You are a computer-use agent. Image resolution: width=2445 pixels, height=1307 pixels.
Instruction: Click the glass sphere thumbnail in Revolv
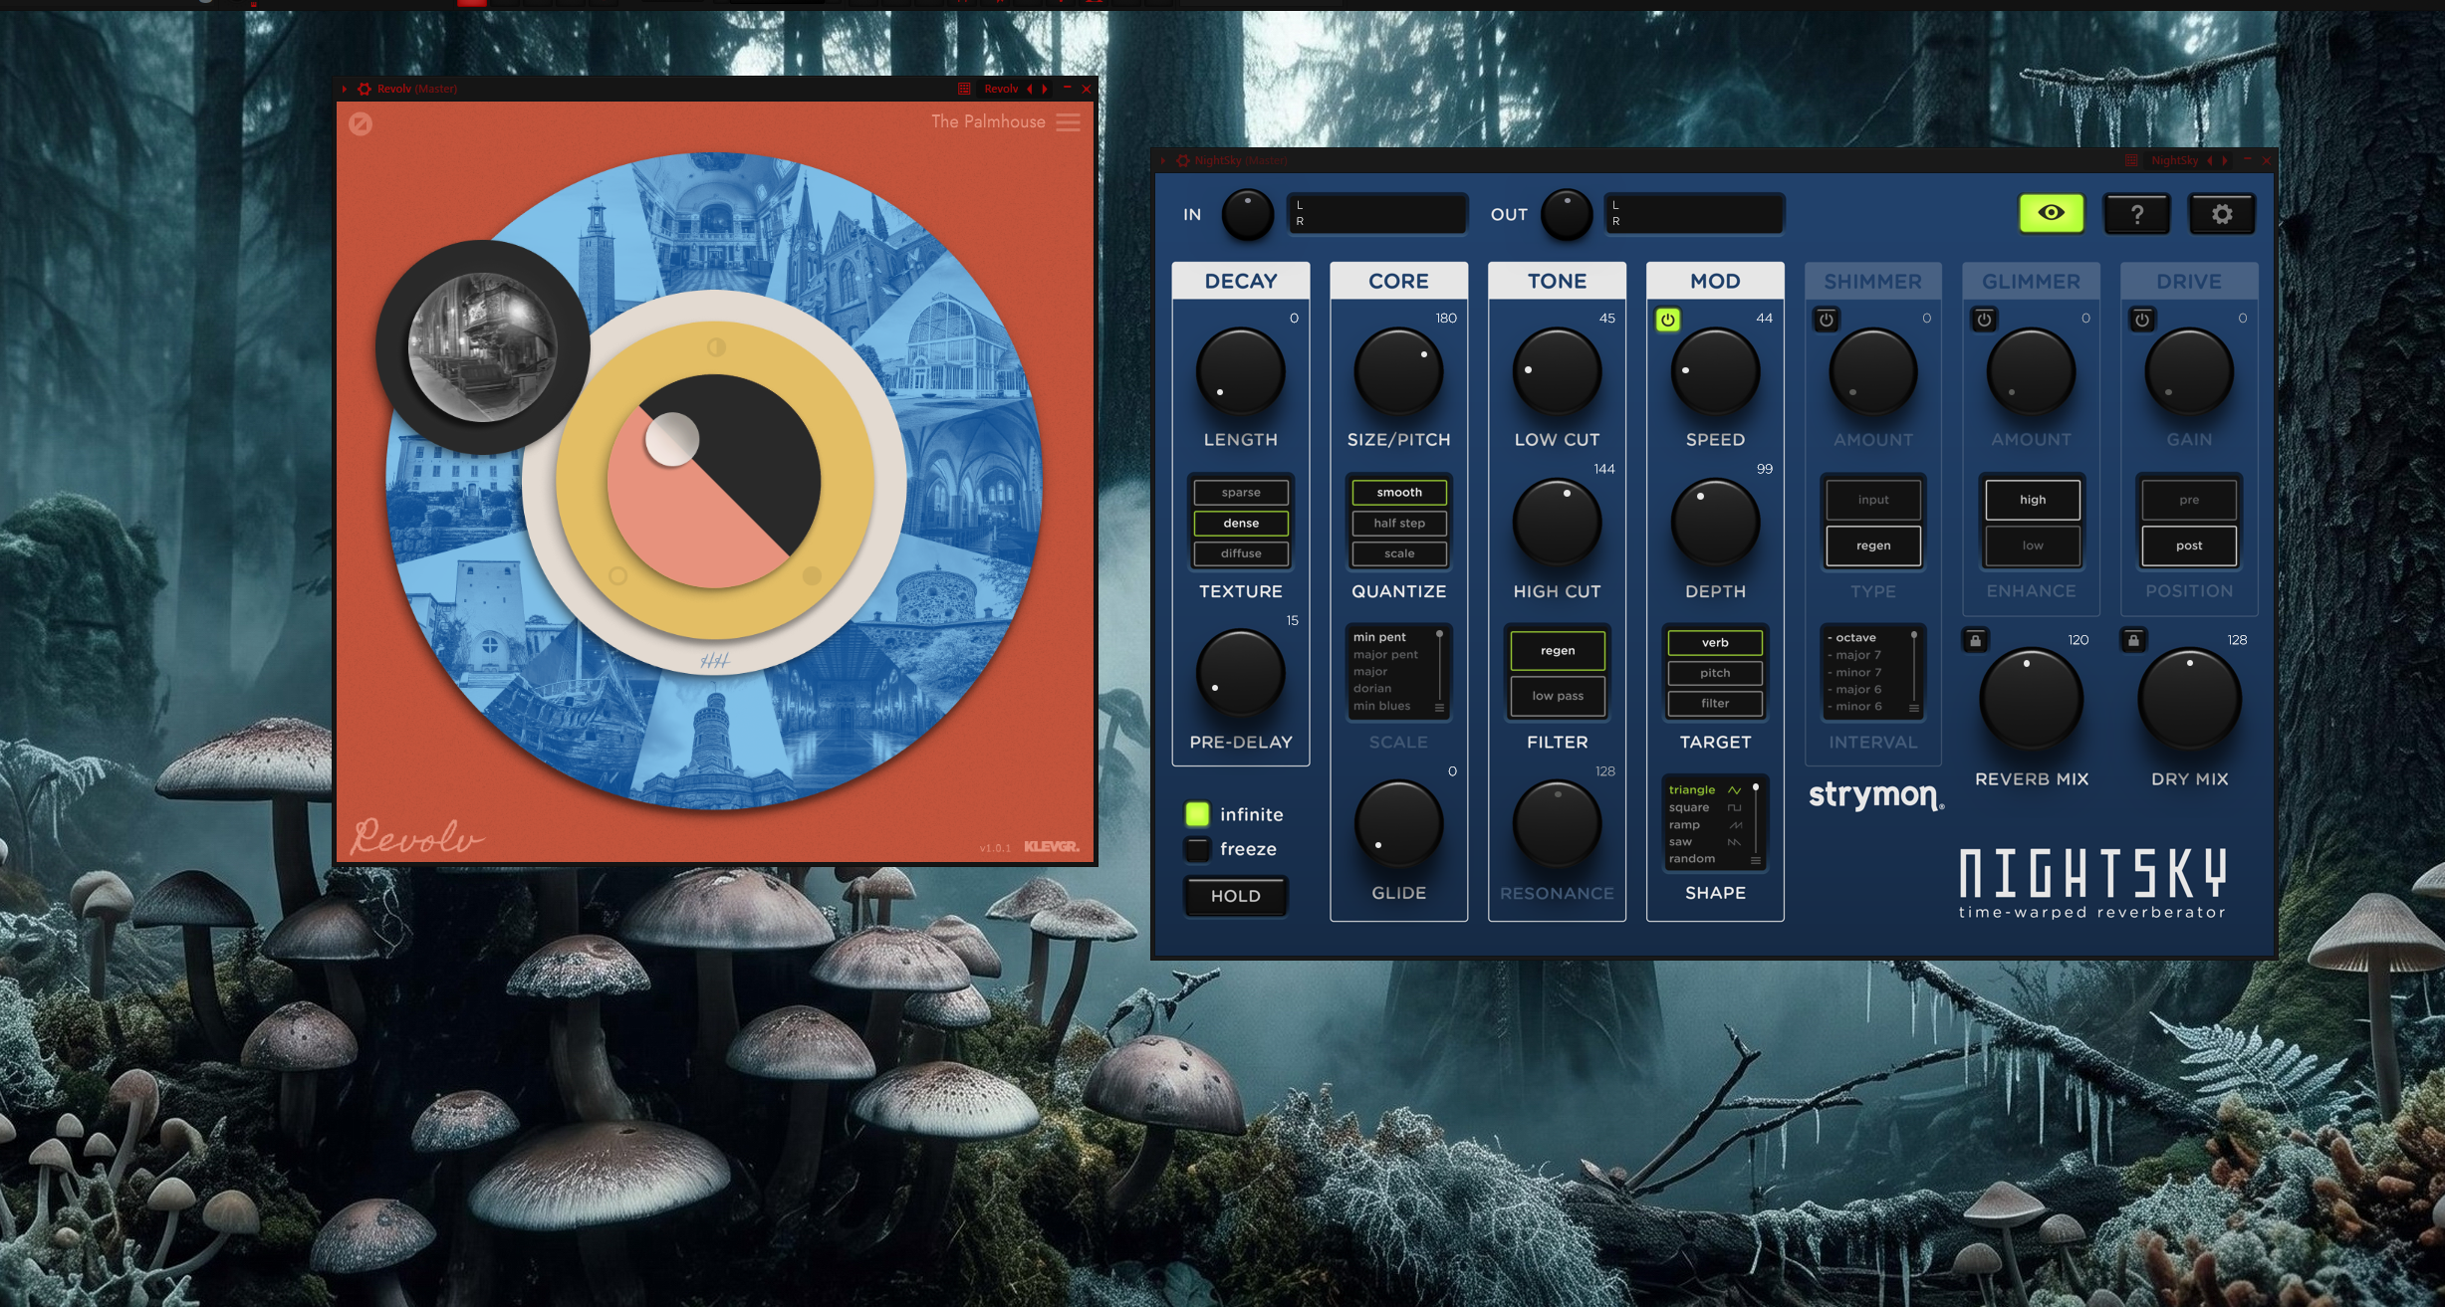point(483,347)
